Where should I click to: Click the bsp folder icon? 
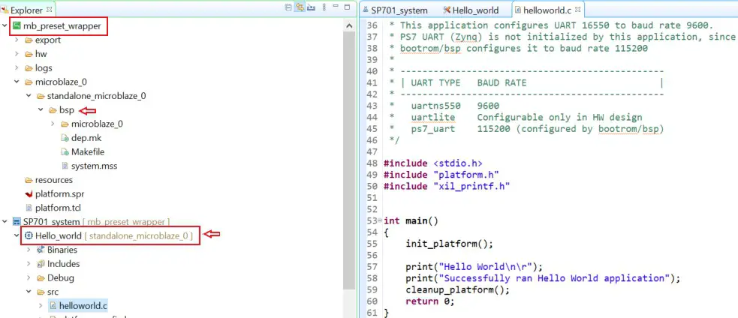(x=53, y=110)
